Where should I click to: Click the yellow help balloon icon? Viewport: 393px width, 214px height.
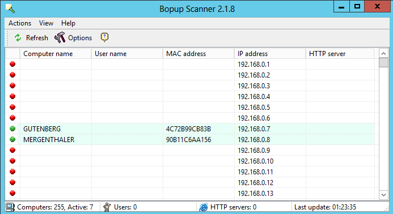(x=104, y=37)
